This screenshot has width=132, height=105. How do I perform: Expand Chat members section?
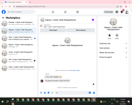click(x=113, y=48)
